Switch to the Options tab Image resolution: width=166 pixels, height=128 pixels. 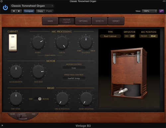click(83, 21)
